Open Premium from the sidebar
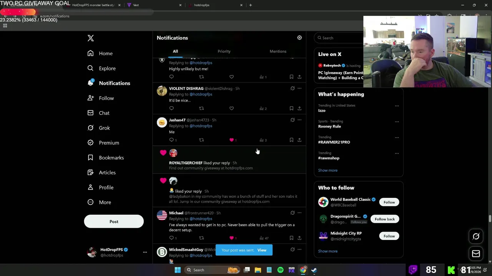The image size is (492, 276). (103, 143)
